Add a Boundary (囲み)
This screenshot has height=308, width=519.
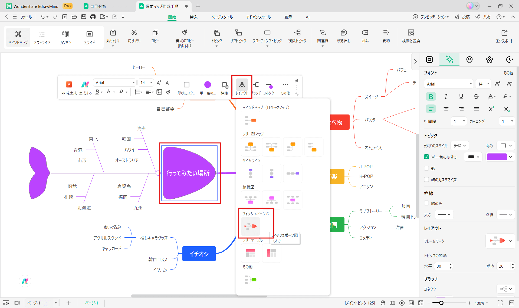(x=365, y=36)
